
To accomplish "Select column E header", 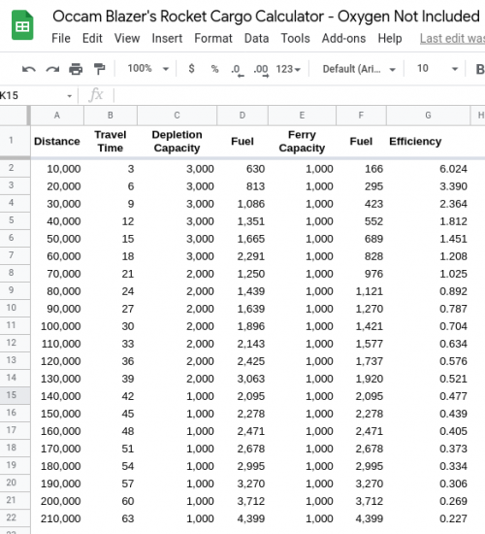I will pos(302,116).
